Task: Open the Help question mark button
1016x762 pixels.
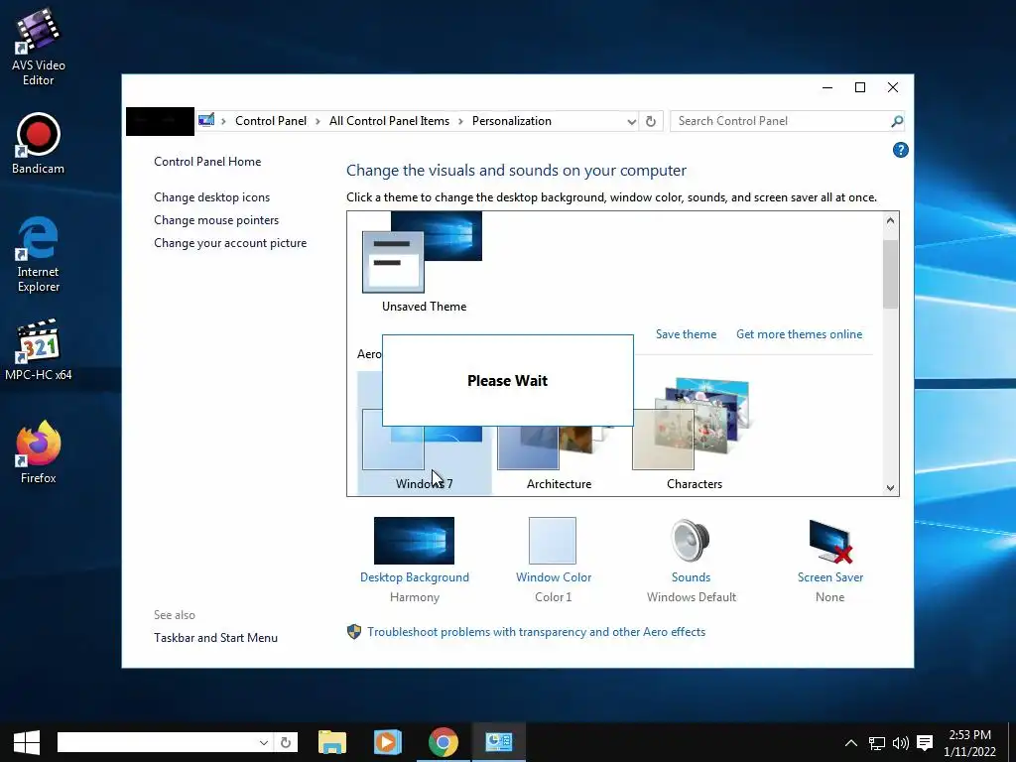Action: (x=900, y=151)
